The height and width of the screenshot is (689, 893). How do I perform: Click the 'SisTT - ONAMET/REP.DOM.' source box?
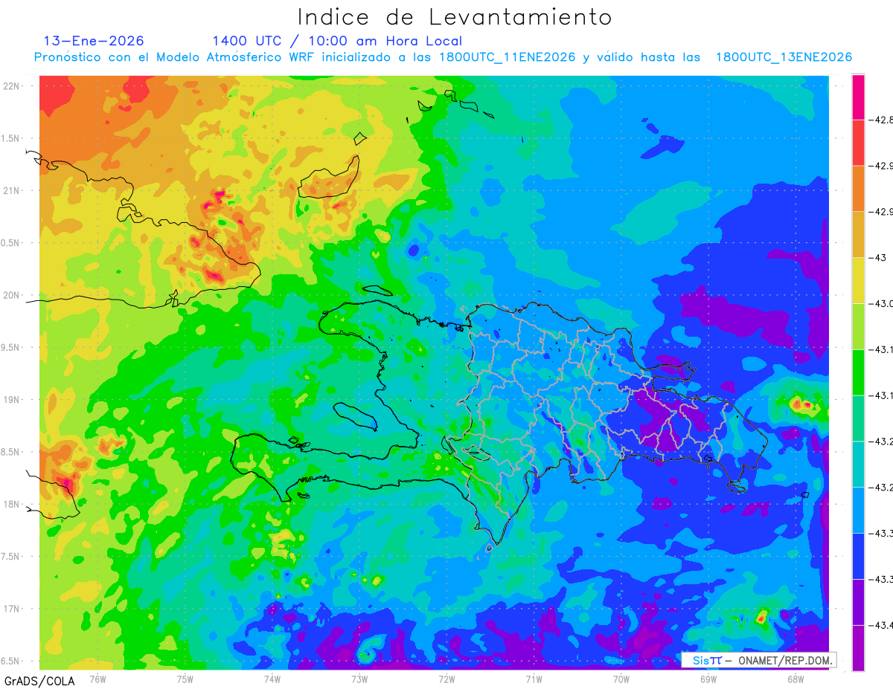click(759, 660)
